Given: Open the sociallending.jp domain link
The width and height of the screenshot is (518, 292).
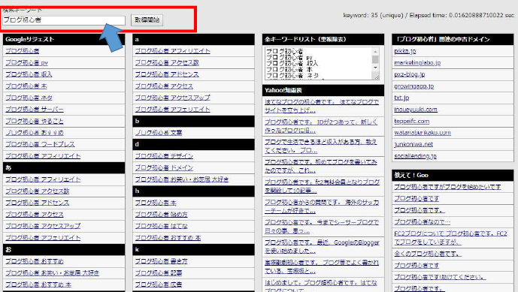Looking at the screenshot, I should [x=415, y=156].
